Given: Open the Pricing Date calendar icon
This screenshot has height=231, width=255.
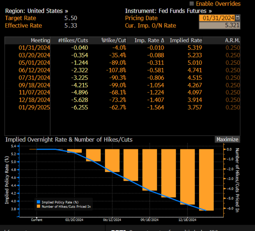Looking at the screenshot, I should [238, 18].
